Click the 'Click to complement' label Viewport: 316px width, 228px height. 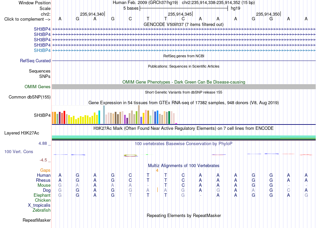tap(27, 19)
